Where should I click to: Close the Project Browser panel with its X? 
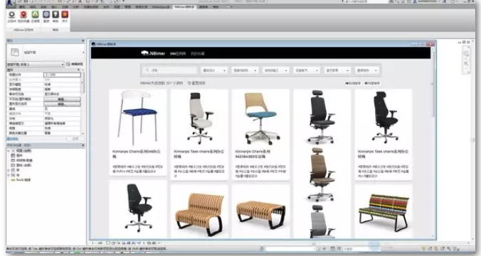tap(83, 145)
